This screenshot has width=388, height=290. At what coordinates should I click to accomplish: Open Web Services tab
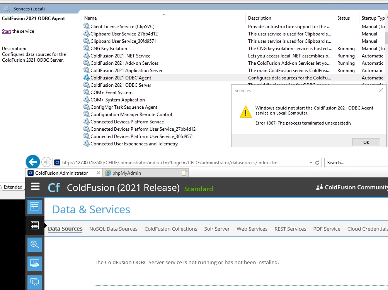[252, 229]
